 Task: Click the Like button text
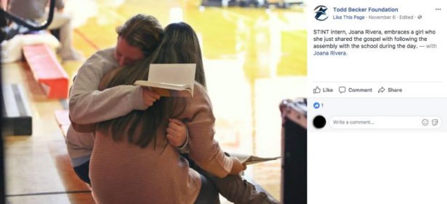[x=328, y=90]
